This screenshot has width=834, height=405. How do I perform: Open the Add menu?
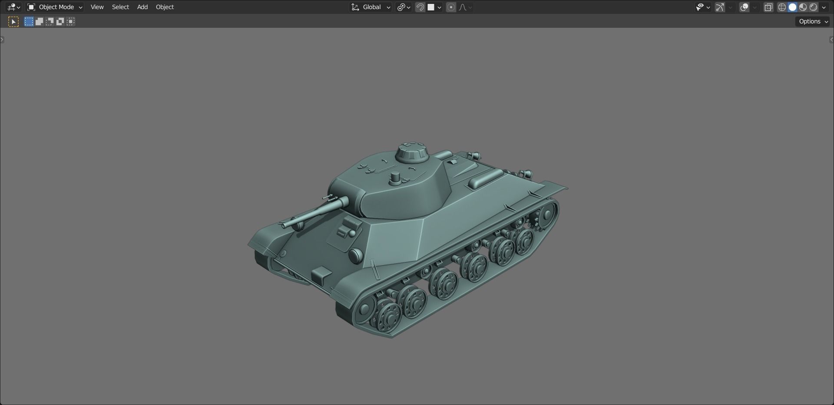[142, 7]
